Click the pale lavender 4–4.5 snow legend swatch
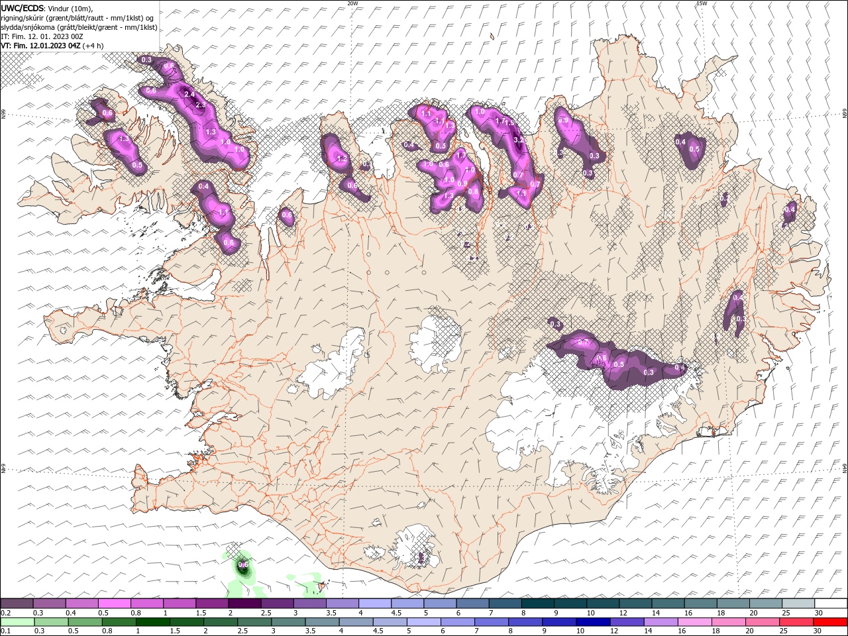This screenshot has height=636, width=848. (x=375, y=604)
